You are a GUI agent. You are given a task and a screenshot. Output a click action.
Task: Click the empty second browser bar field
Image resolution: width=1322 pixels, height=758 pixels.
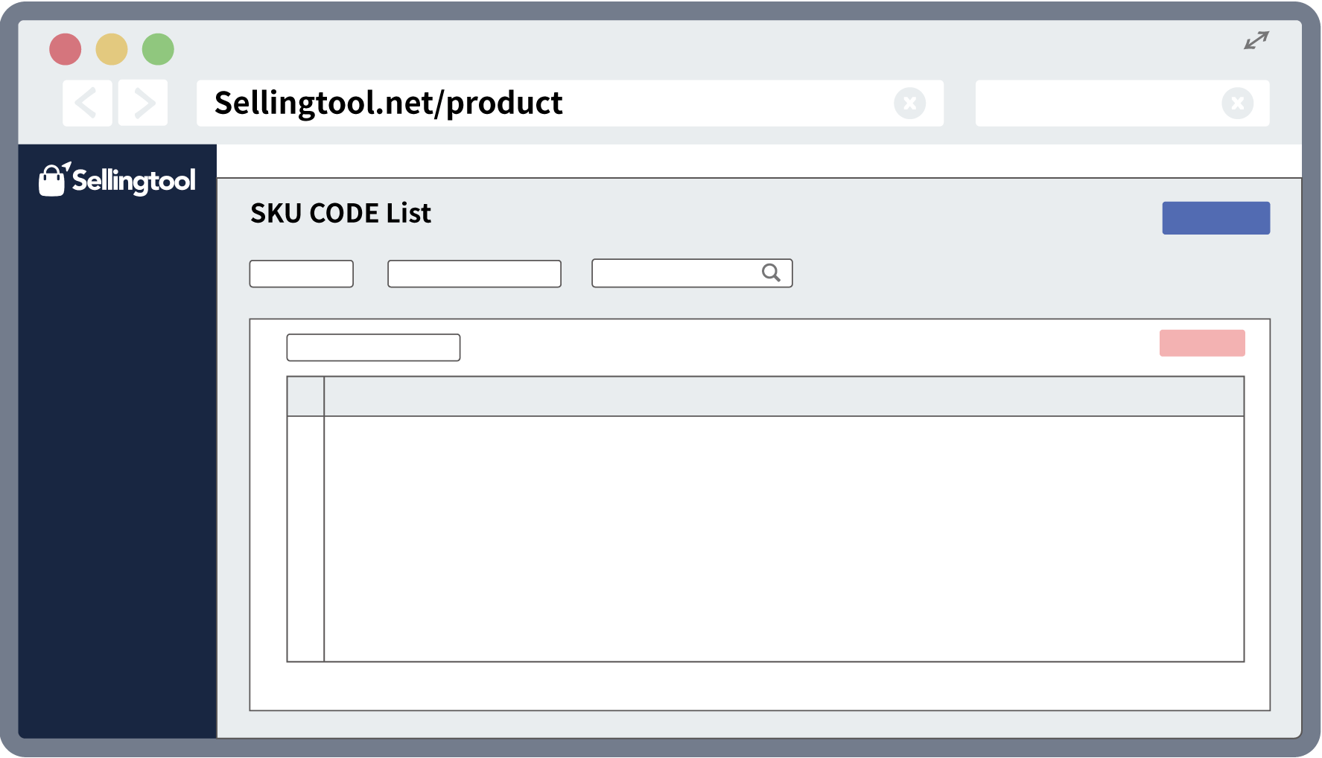[x=1122, y=103]
